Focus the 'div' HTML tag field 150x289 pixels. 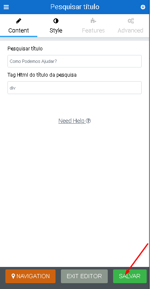pyautogui.click(x=75, y=88)
